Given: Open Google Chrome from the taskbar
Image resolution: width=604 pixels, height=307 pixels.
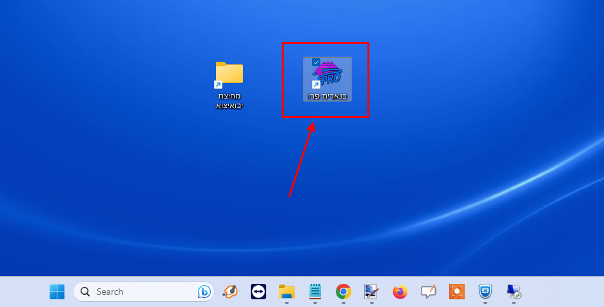Looking at the screenshot, I should [344, 292].
